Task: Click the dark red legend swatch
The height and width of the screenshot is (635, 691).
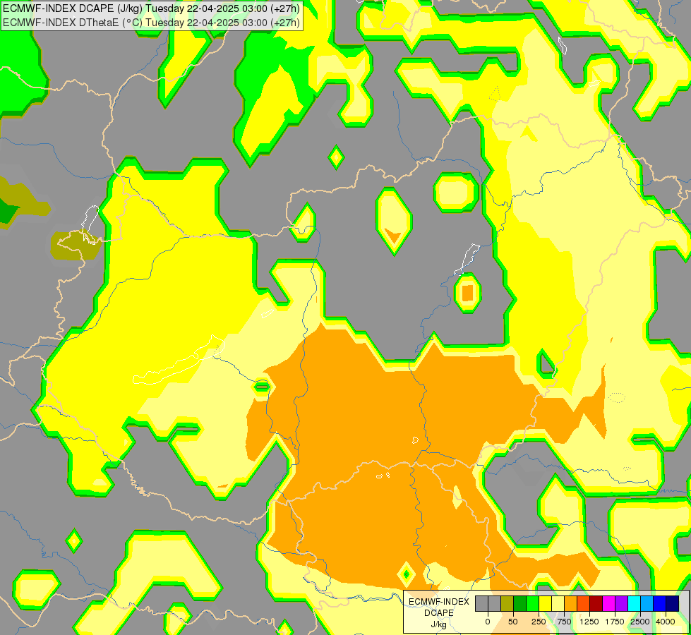Action: coord(596,604)
